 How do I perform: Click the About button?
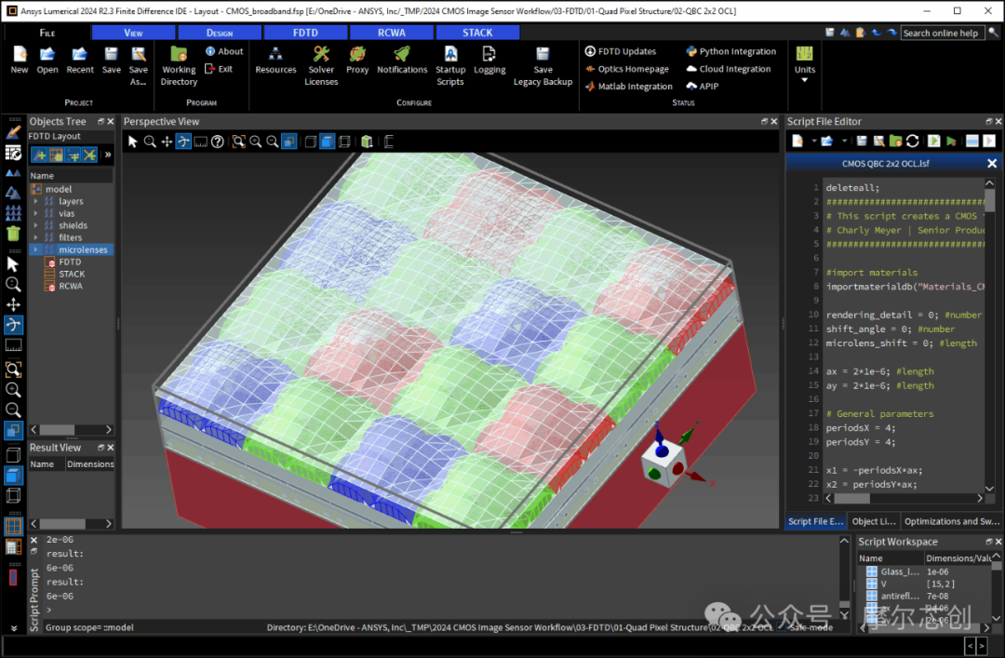point(224,51)
